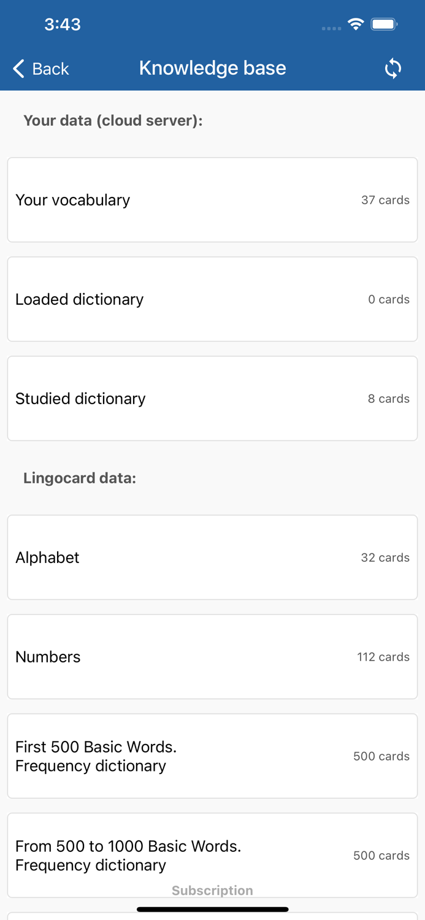Screen dimensions: 425x920
Task: Open the Studied dictionary section
Action: 212,398
